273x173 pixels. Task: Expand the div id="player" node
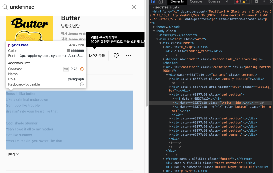click(x=164, y=171)
